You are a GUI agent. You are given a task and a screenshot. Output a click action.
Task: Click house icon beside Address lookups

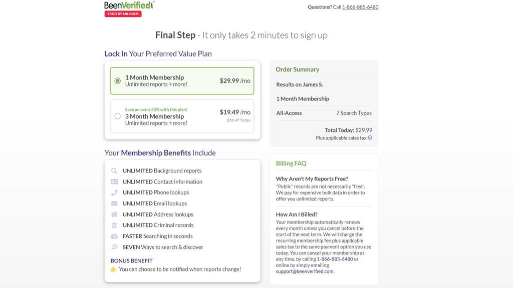[114, 214]
